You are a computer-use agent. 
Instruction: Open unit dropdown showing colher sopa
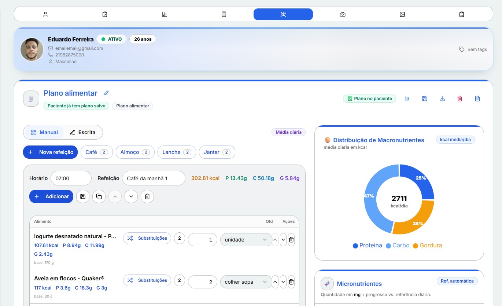click(x=246, y=282)
